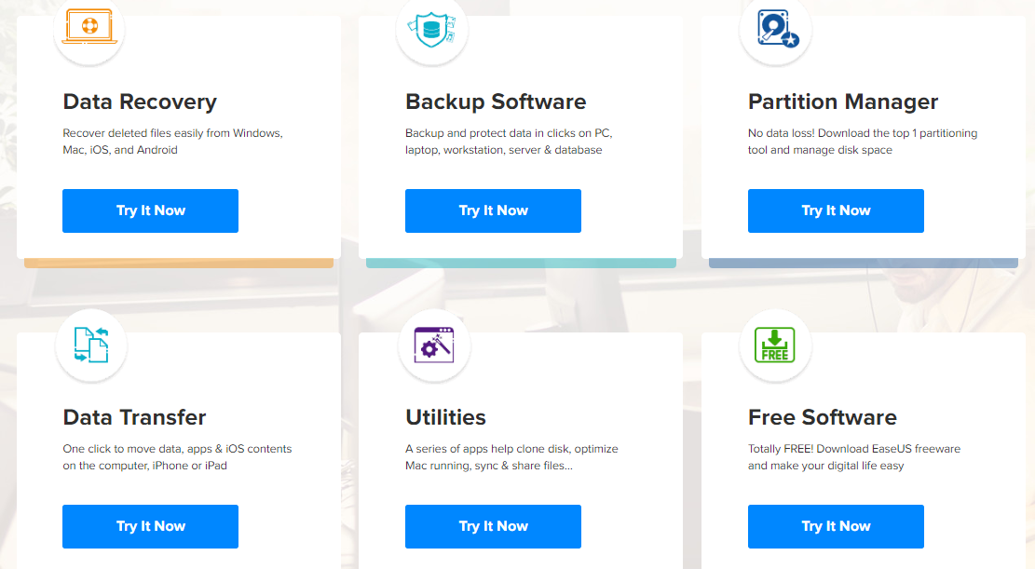Select the Utilities title
The image size is (1035, 569).
445,417
